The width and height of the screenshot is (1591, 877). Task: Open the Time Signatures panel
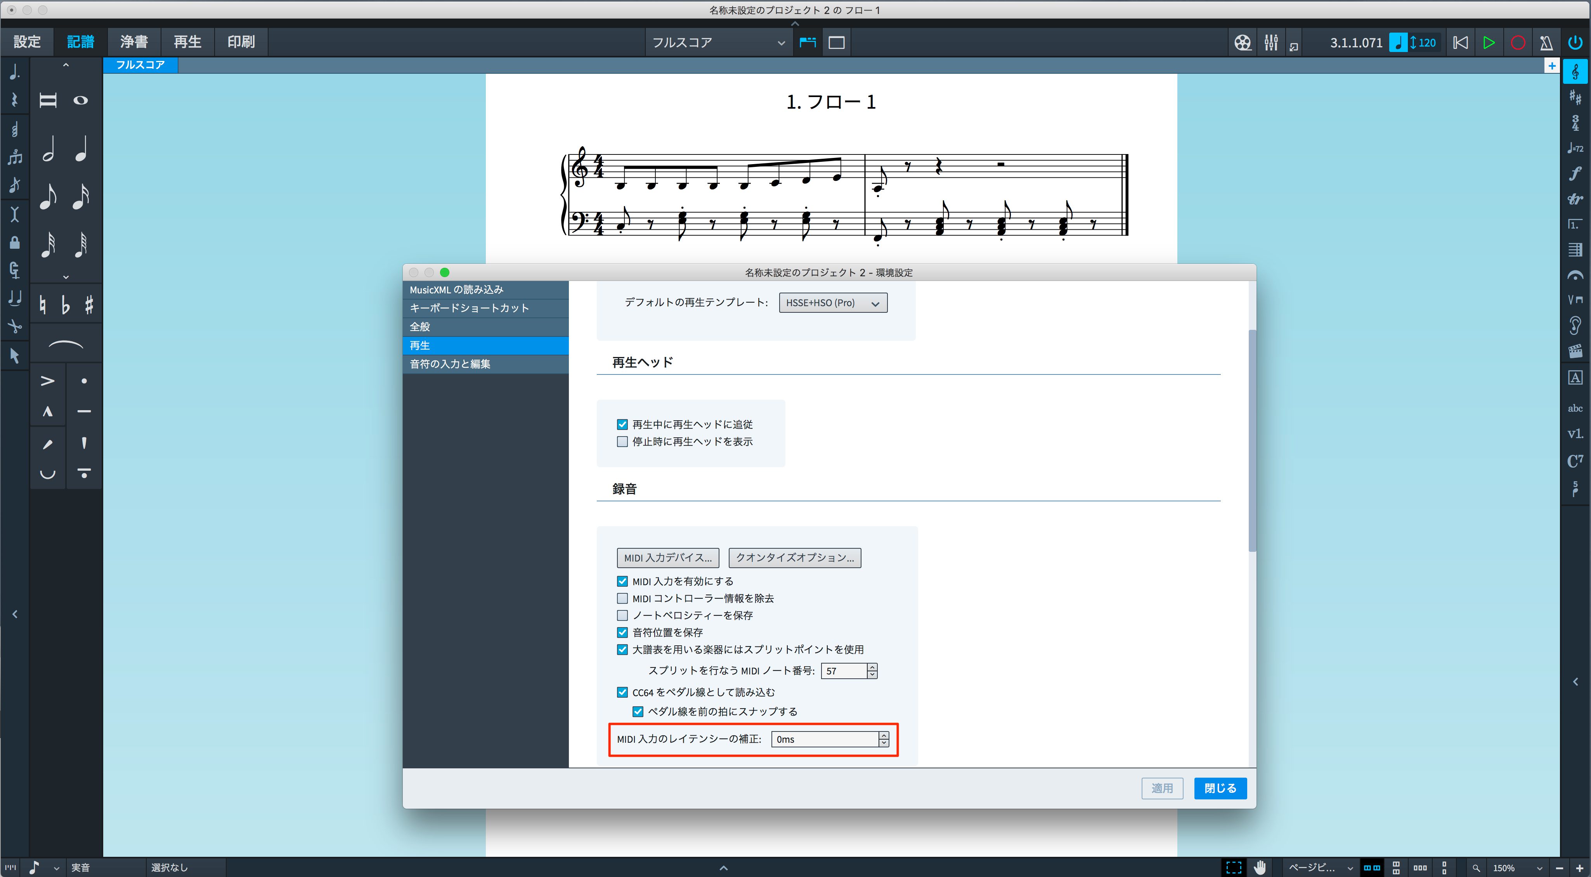point(1575,122)
